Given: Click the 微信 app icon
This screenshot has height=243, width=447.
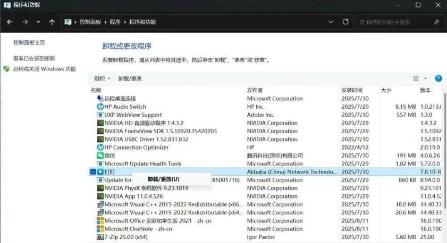Looking at the screenshot, I should (x=100, y=155).
